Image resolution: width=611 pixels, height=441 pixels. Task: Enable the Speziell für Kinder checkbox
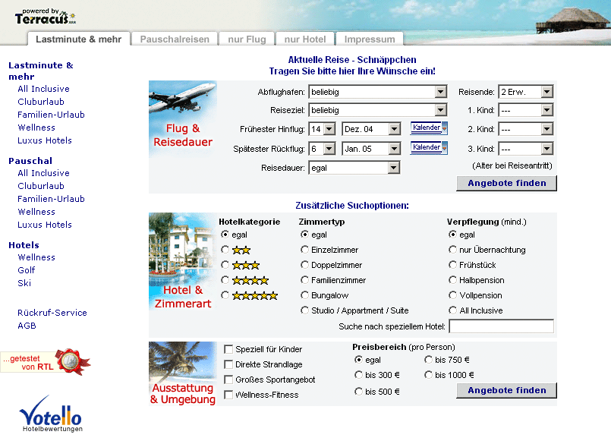[x=228, y=349]
